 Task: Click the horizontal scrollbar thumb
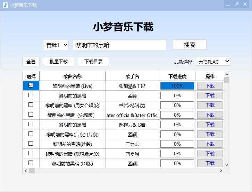pos(32,171)
